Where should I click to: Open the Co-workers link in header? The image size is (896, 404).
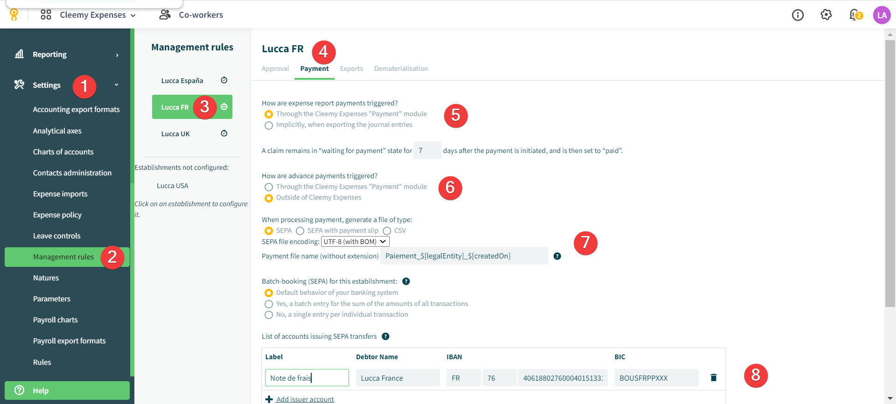pyautogui.click(x=201, y=15)
